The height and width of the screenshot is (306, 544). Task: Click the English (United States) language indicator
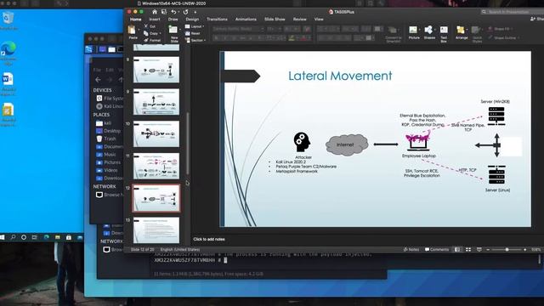[179, 249]
